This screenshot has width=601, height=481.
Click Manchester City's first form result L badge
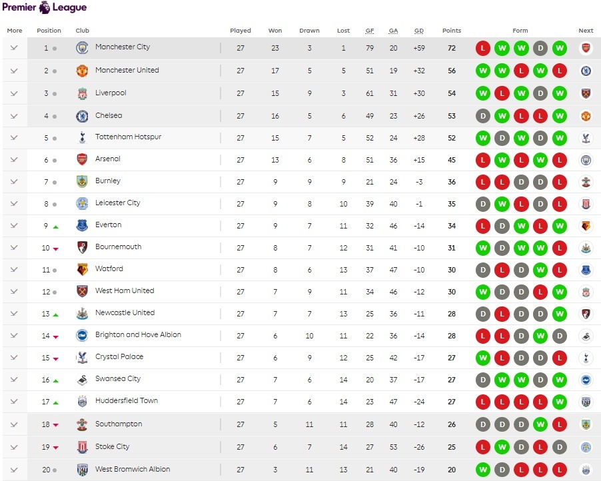[x=483, y=48]
